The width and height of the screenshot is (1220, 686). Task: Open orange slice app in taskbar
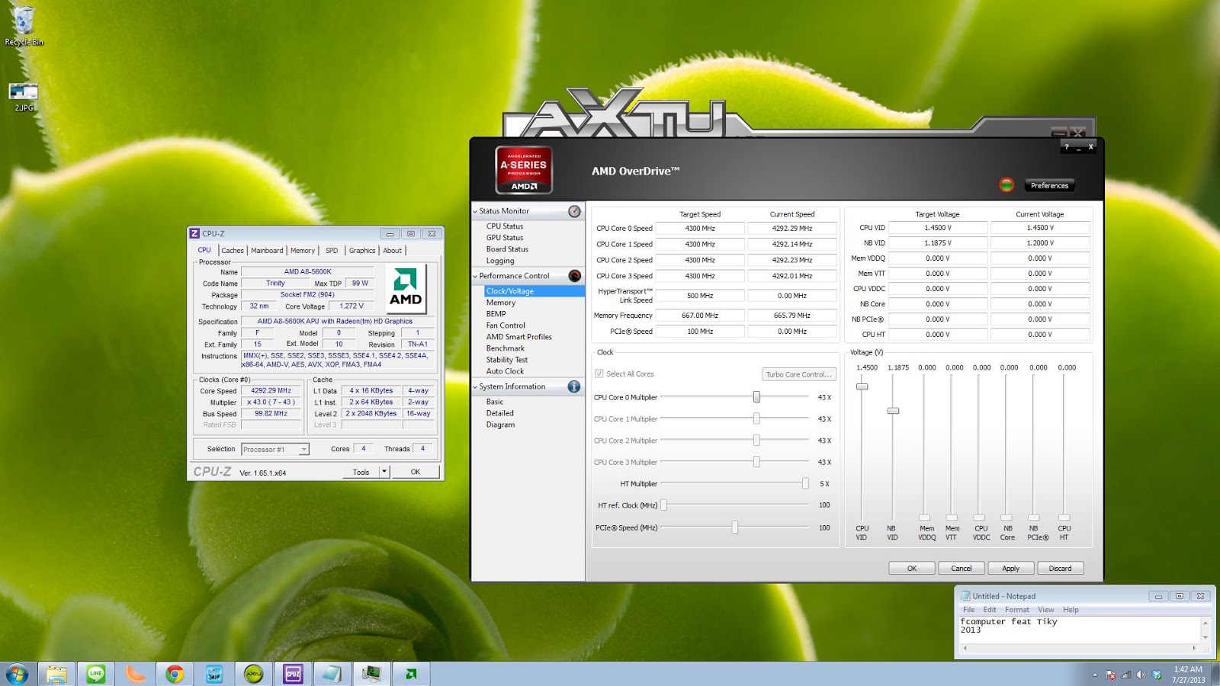(x=136, y=674)
